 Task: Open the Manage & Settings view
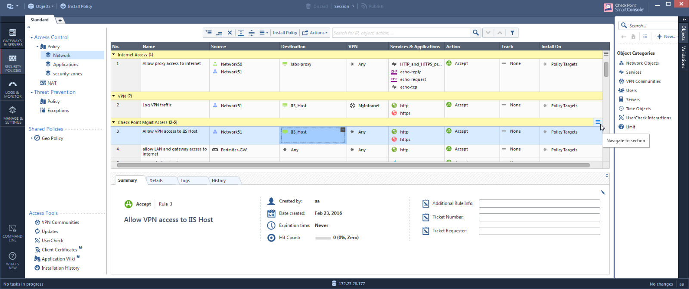pyautogui.click(x=12, y=115)
